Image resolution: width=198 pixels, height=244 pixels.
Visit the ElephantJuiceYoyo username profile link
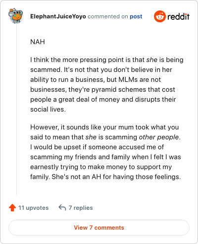[x=58, y=16]
